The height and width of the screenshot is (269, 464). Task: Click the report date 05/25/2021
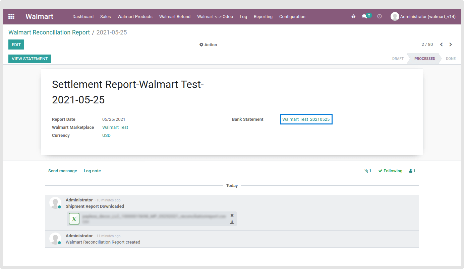(x=114, y=119)
